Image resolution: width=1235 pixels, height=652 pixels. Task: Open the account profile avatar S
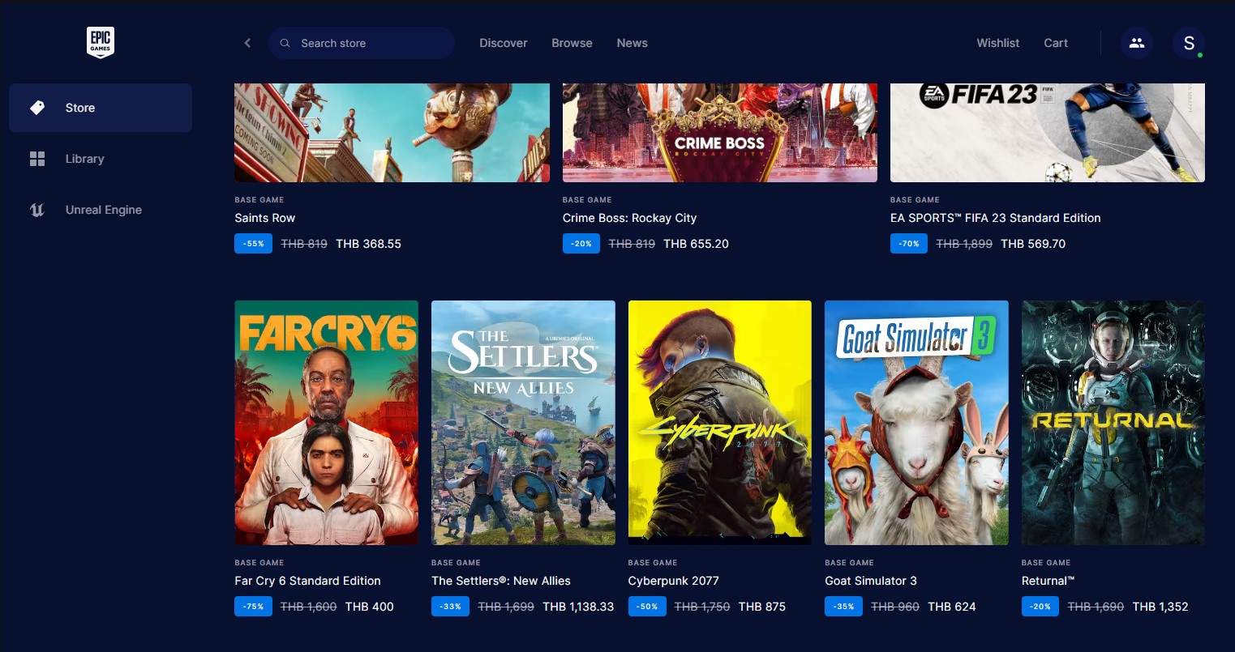click(x=1189, y=43)
